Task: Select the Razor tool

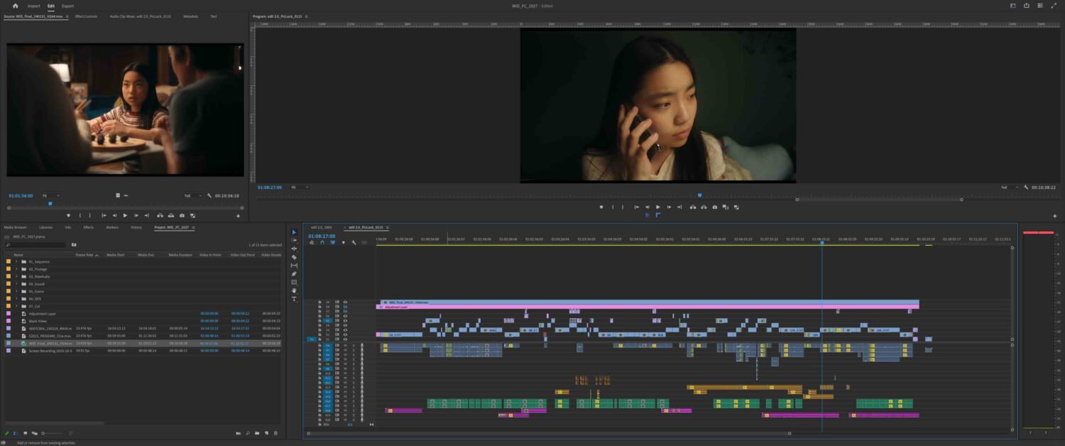Action: point(294,257)
